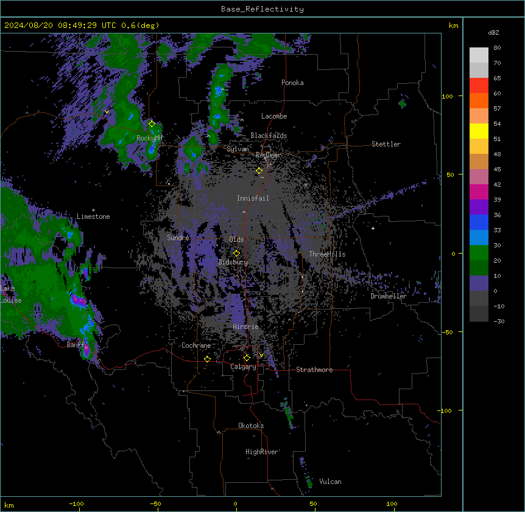Click the dBZ legend heading
This screenshot has width=525, height=512.
coord(493,32)
